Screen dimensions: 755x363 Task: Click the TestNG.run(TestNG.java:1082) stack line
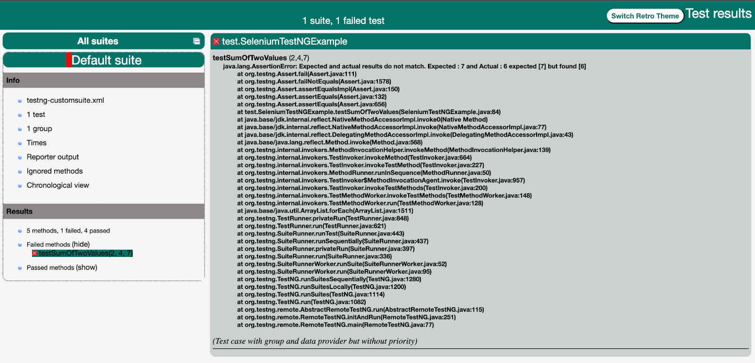[x=302, y=302]
